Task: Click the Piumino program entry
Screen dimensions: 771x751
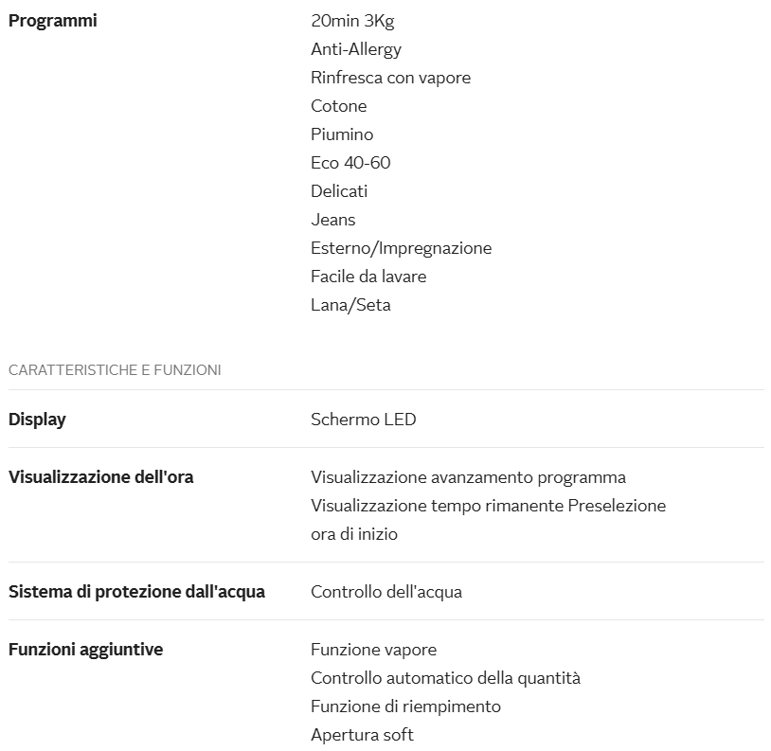Action: point(342,134)
